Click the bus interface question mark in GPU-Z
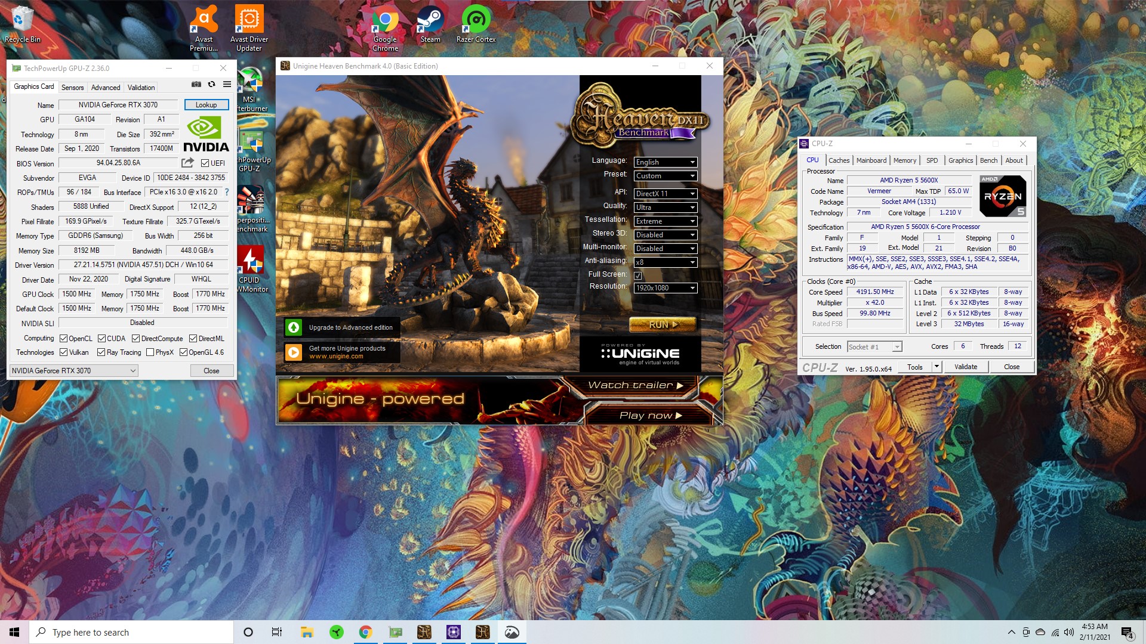This screenshot has height=644, width=1146. [x=227, y=192]
